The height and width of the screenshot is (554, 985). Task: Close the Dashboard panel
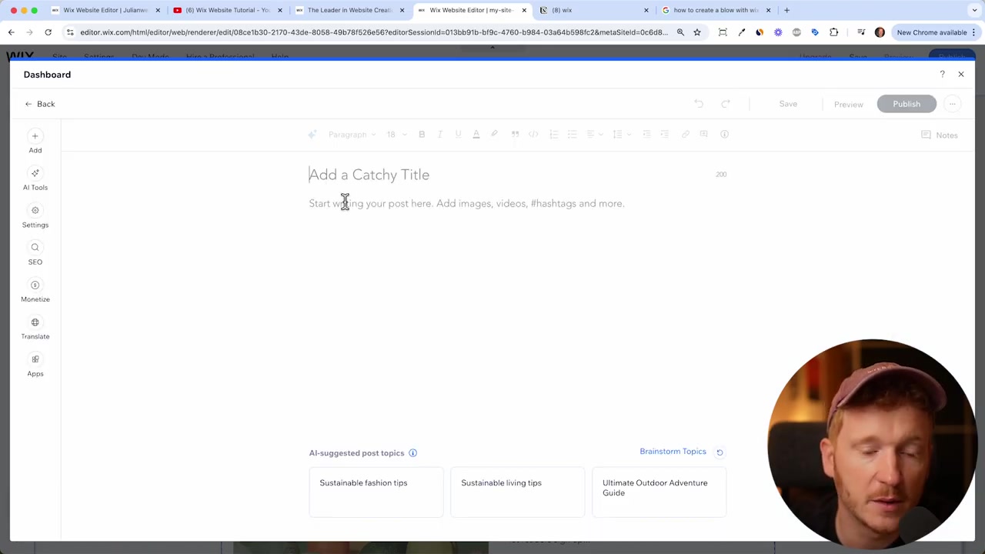pyautogui.click(x=960, y=75)
